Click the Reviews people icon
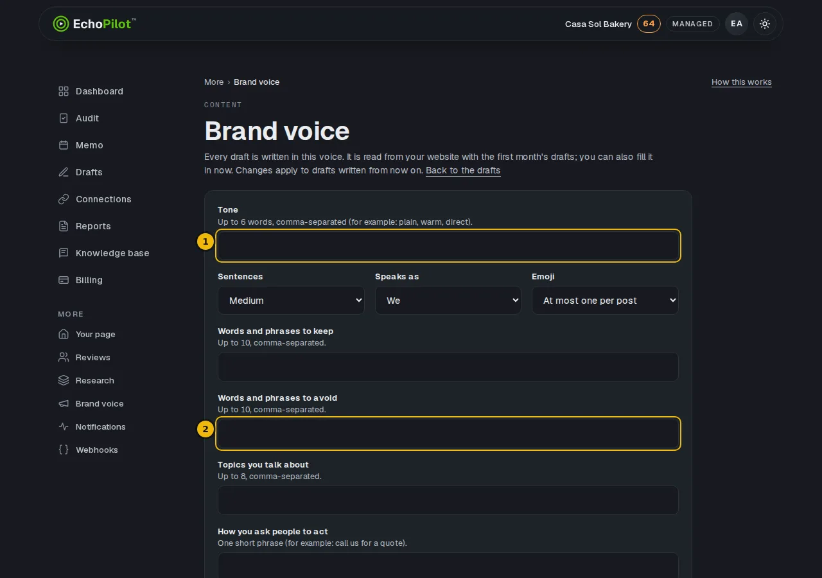Image resolution: width=822 pixels, height=578 pixels. (x=64, y=357)
